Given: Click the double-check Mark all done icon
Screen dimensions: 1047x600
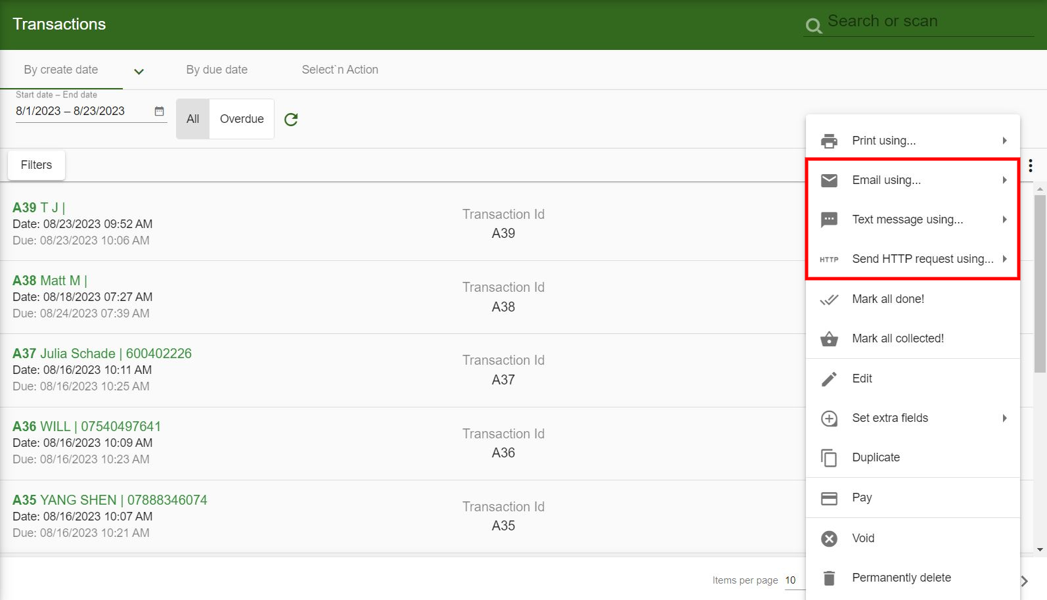Looking at the screenshot, I should (x=830, y=300).
